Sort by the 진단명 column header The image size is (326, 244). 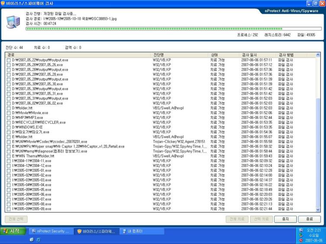[x=180, y=55]
